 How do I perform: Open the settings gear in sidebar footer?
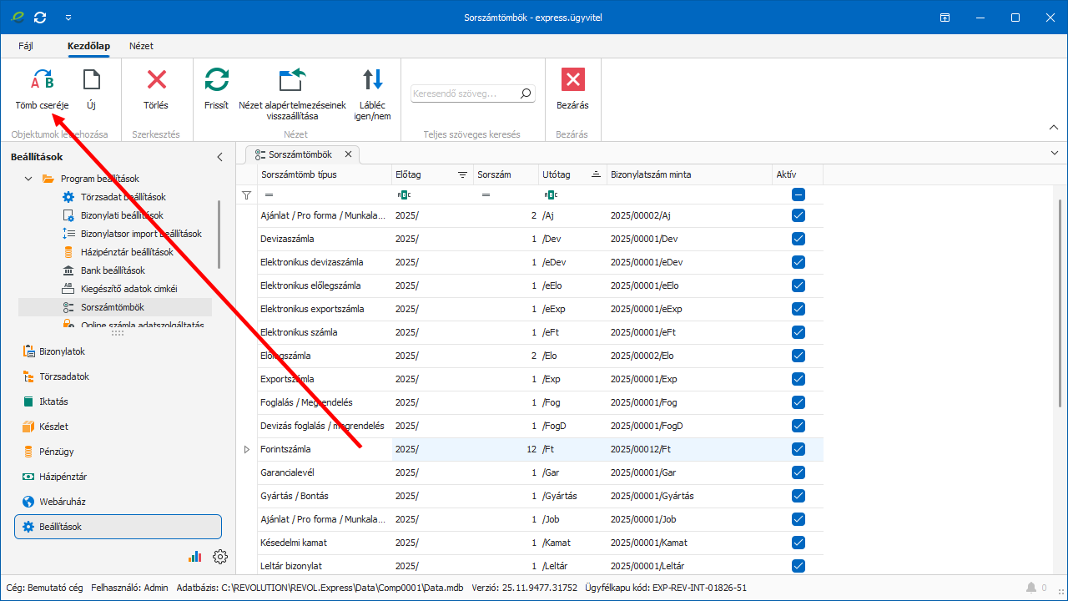tap(220, 557)
